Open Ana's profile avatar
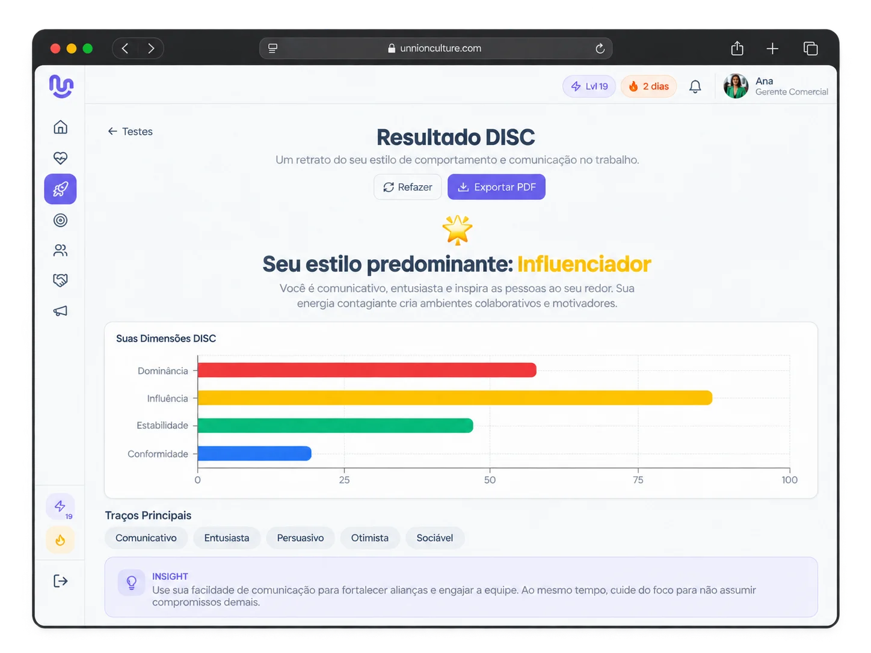 tap(736, 86)
